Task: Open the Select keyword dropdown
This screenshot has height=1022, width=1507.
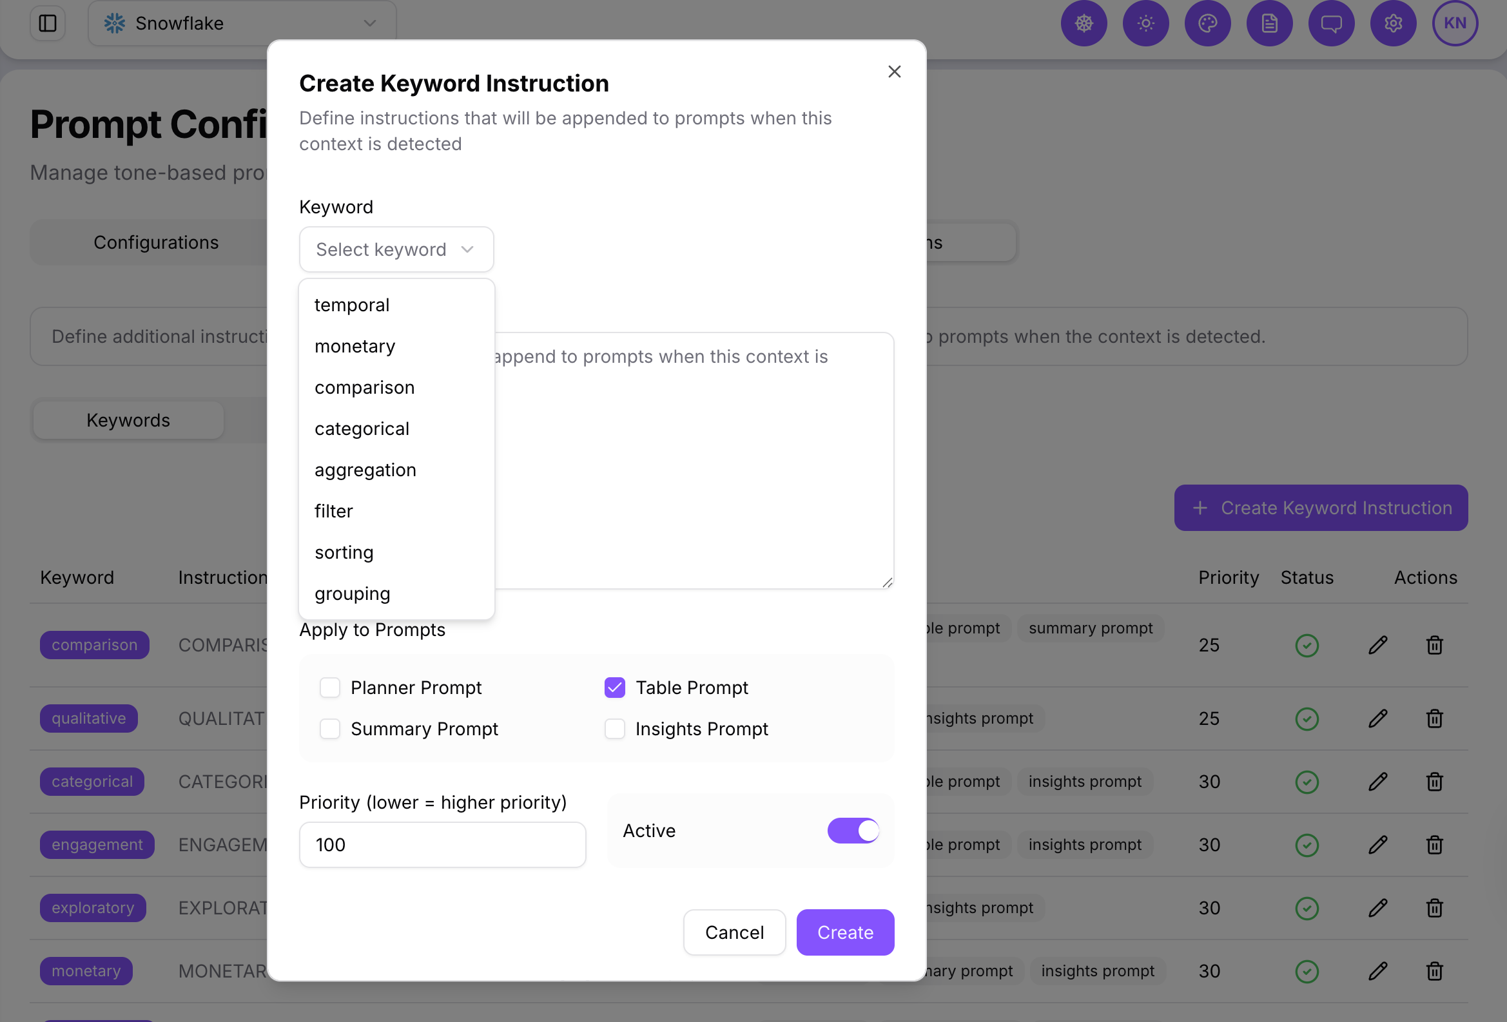Action: click(x=396, y=249)
